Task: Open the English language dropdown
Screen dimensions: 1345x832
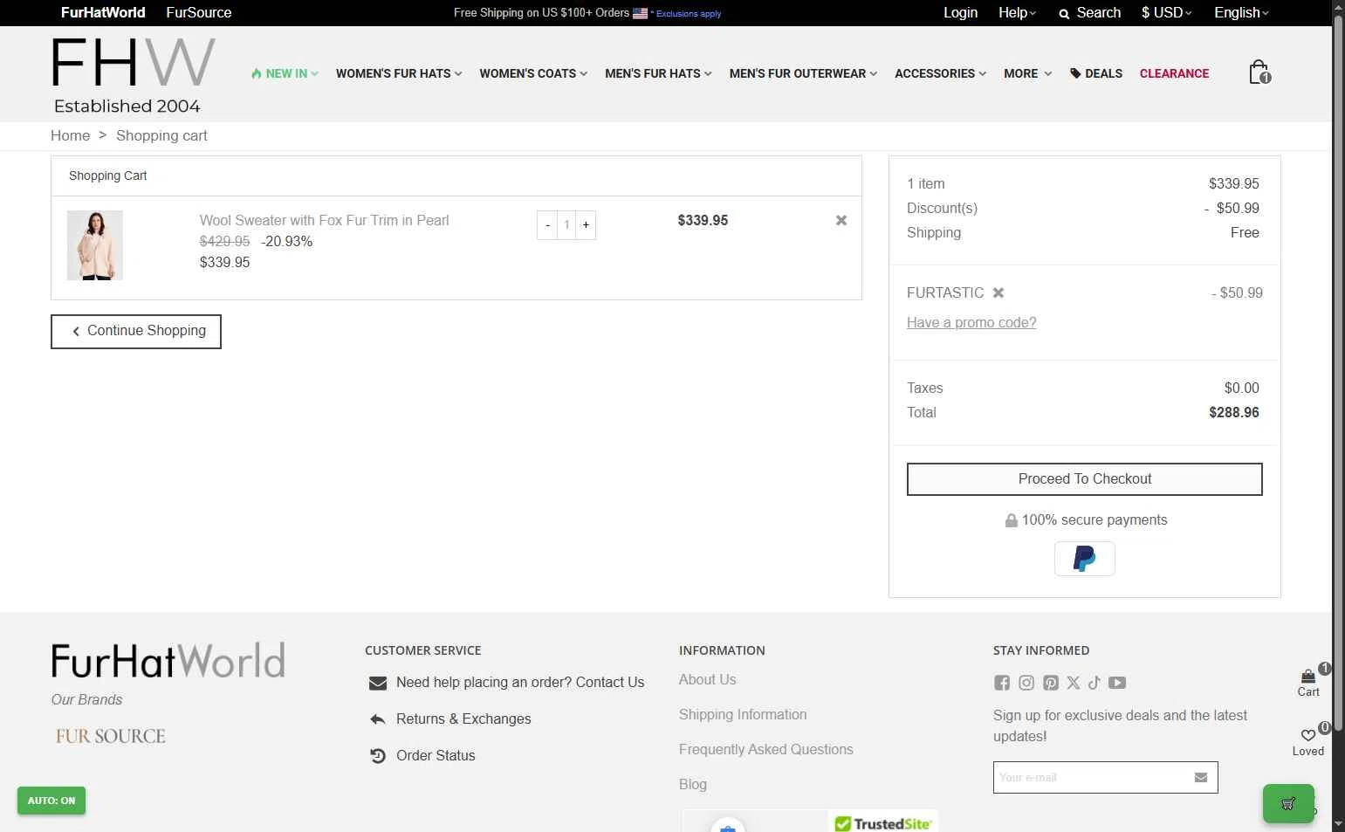Action: coord(1241,13)
